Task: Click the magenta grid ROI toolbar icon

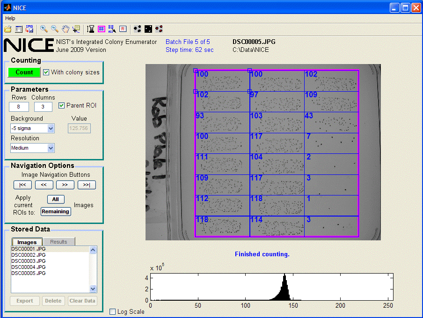Action: click(102, 29)
